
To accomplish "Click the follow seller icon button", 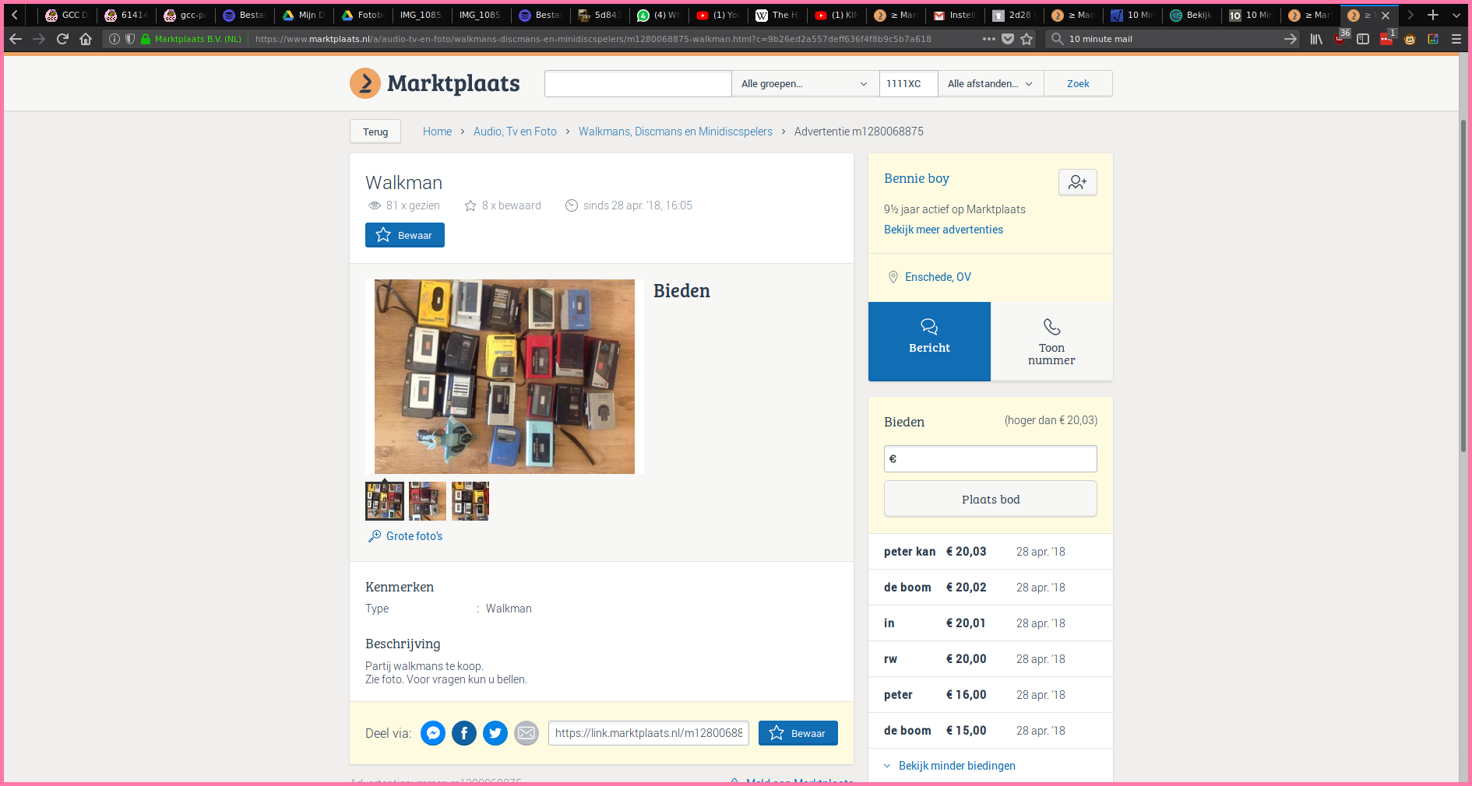I will coord(1077,182).
